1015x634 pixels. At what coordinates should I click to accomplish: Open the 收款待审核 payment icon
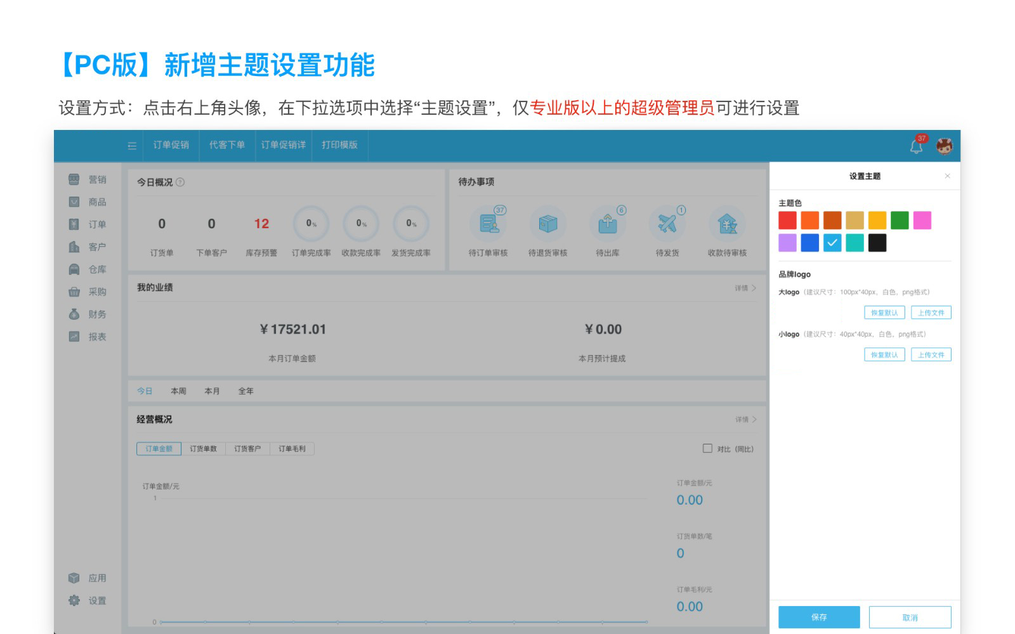pyautogui.click(x=727, y=224)
